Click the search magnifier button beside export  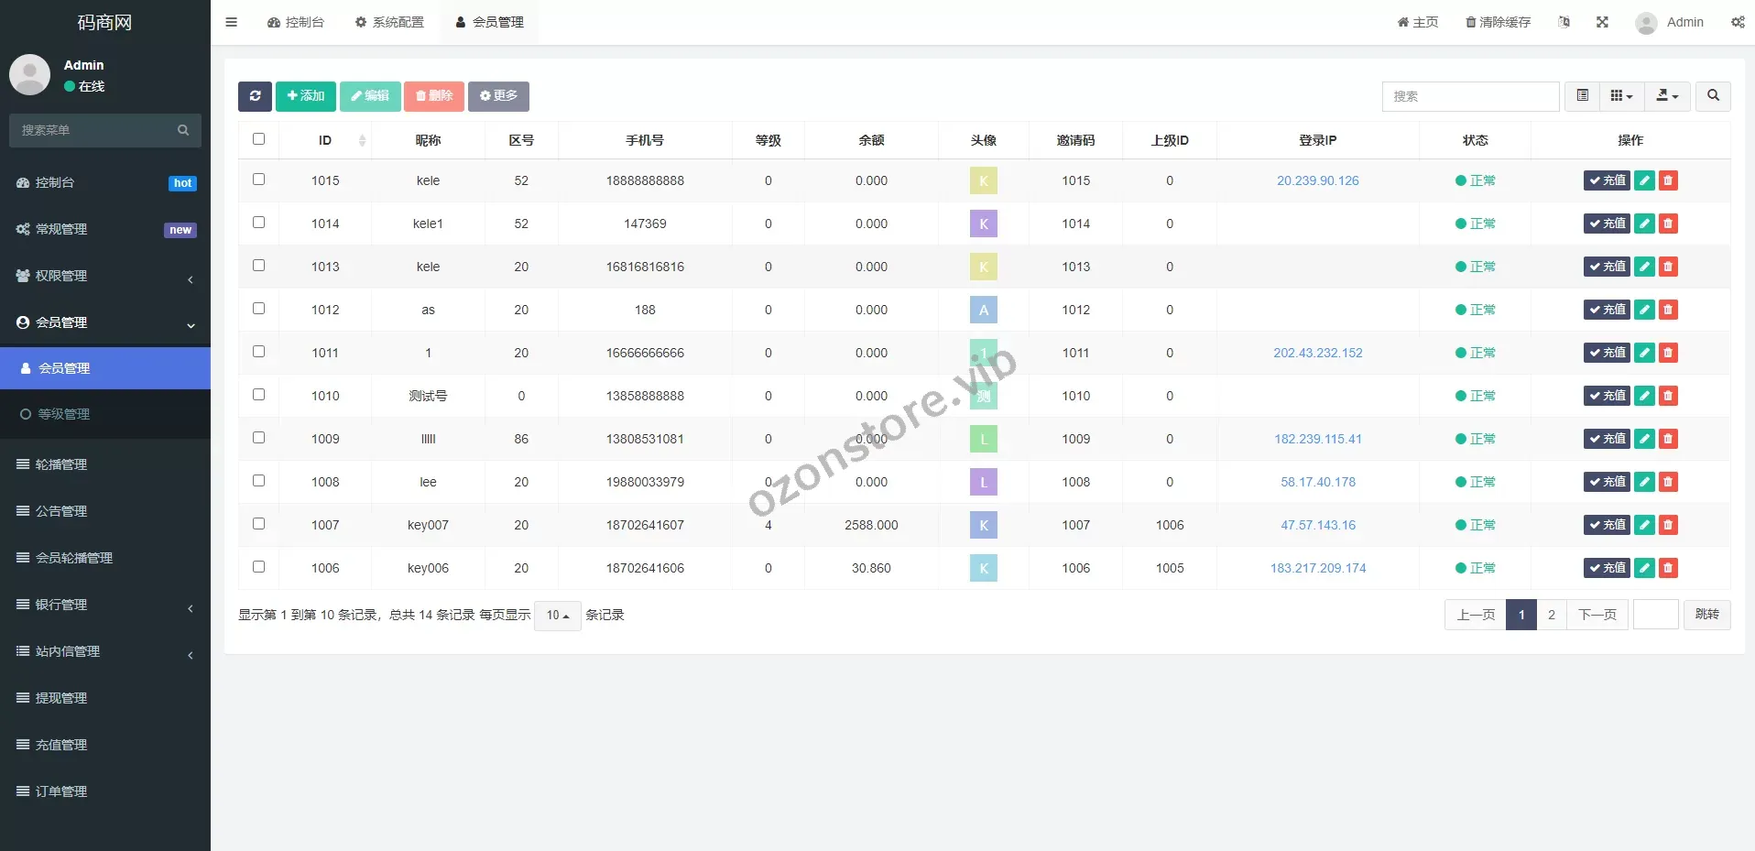pos(1713,96)
